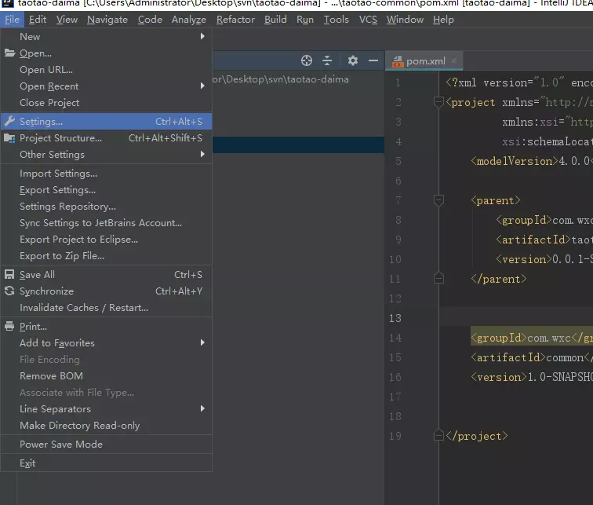Open the Run menu
Screen dimensions: 593x505
(305, 20)
